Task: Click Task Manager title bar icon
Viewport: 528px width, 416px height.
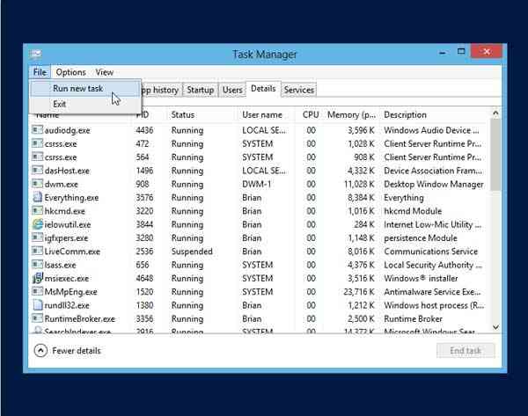Action: [36, 55]
